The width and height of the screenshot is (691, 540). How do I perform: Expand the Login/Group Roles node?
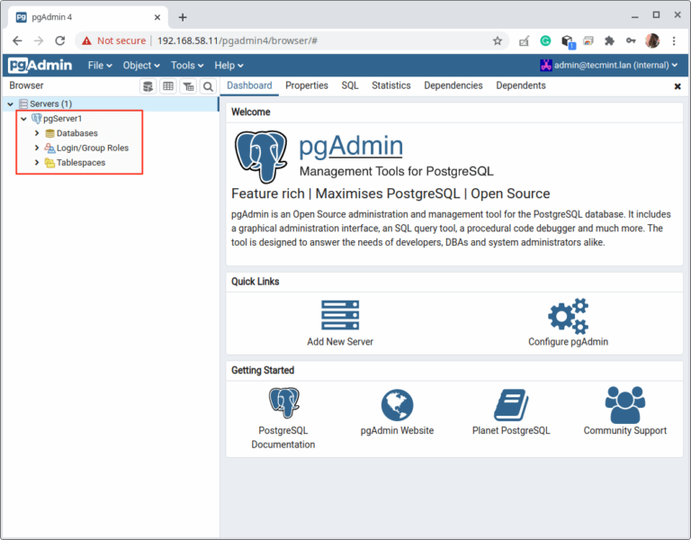pos(37,148)
